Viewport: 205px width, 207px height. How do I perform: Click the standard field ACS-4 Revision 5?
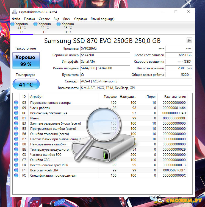(x=136, y=81)
